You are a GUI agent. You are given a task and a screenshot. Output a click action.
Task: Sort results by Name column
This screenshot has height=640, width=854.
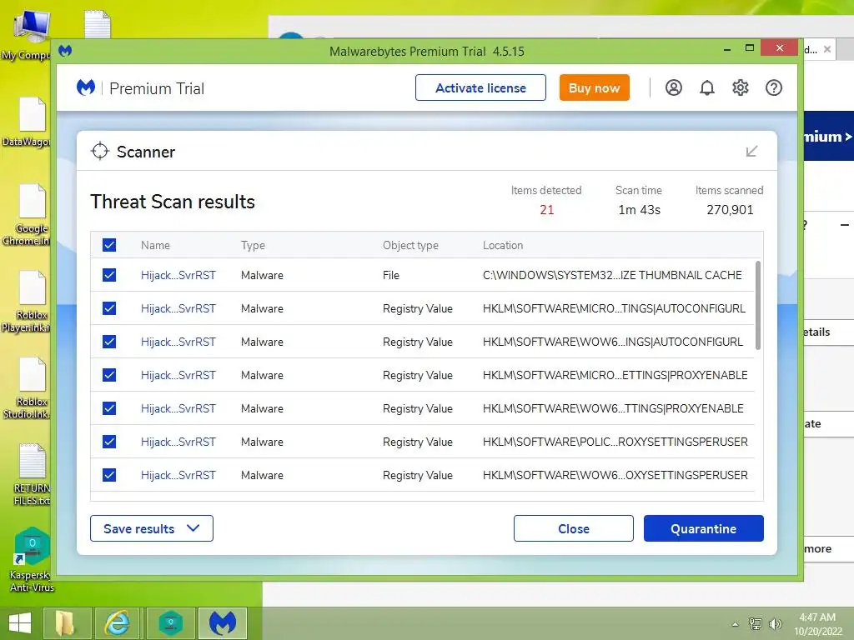pos(155,246)
